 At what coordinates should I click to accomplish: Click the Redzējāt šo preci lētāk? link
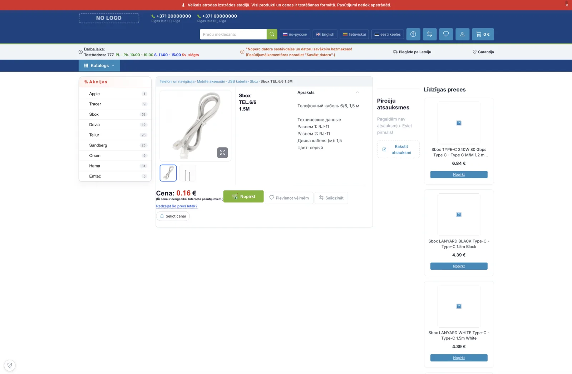coord(177,206)
